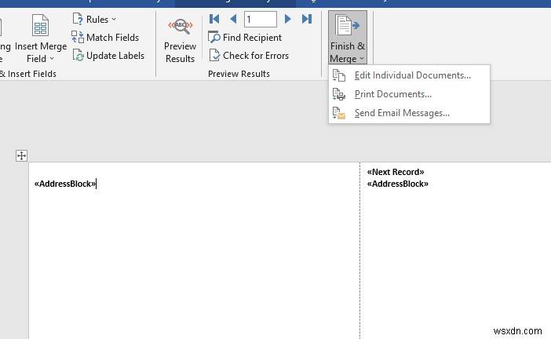Choose Print Documents menu item
This screenshot has width=551, height=339.
(x=409, y=94)
